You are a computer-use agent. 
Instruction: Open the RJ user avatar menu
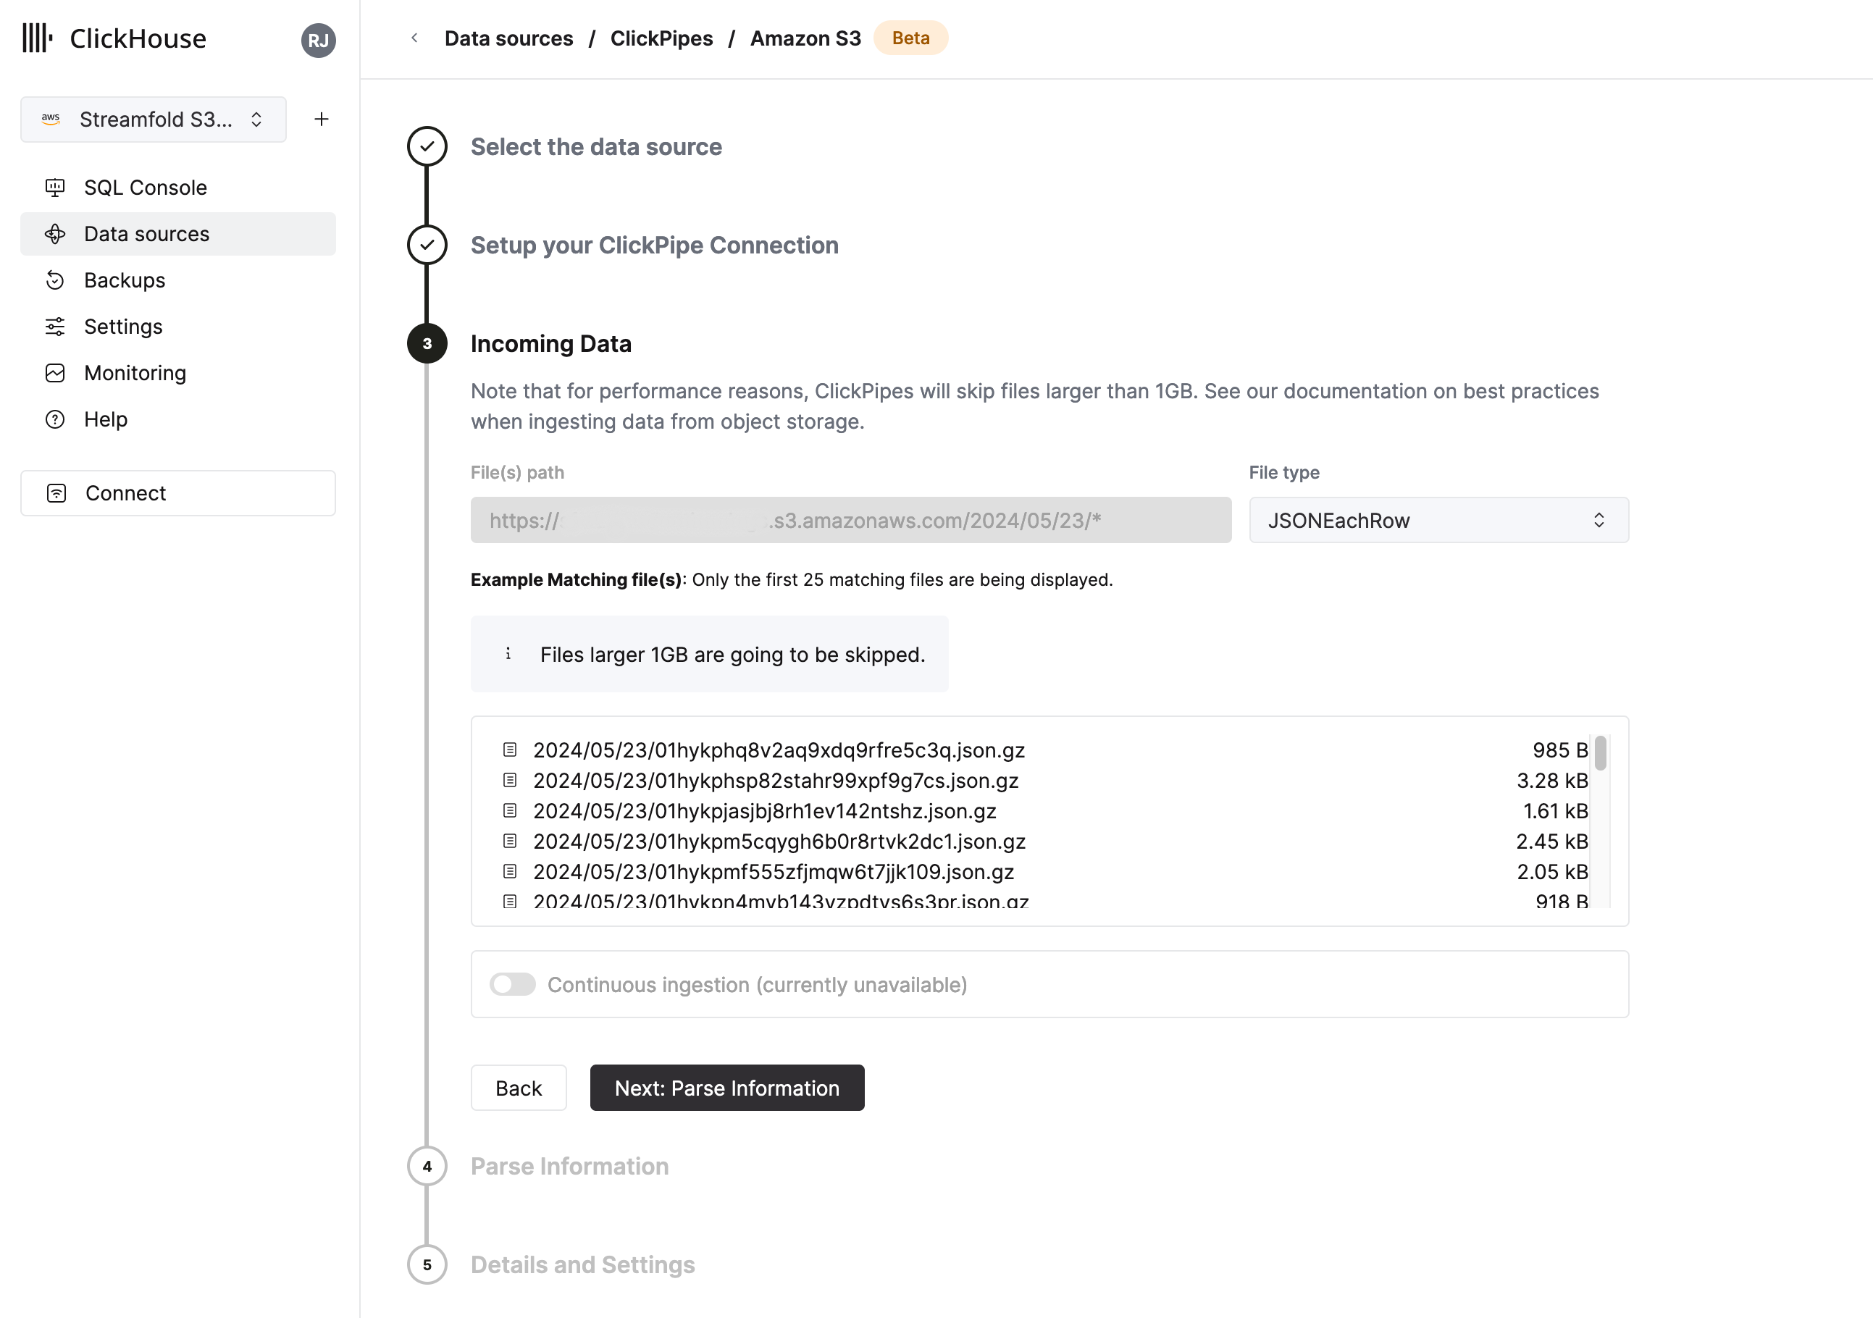coord(318,40)
